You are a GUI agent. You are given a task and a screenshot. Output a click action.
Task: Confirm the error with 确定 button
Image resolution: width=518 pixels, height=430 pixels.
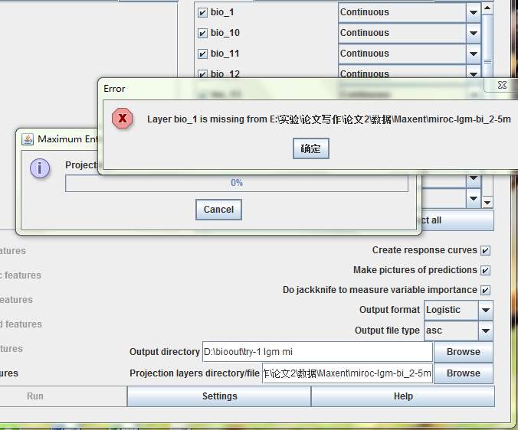point(311,148)
